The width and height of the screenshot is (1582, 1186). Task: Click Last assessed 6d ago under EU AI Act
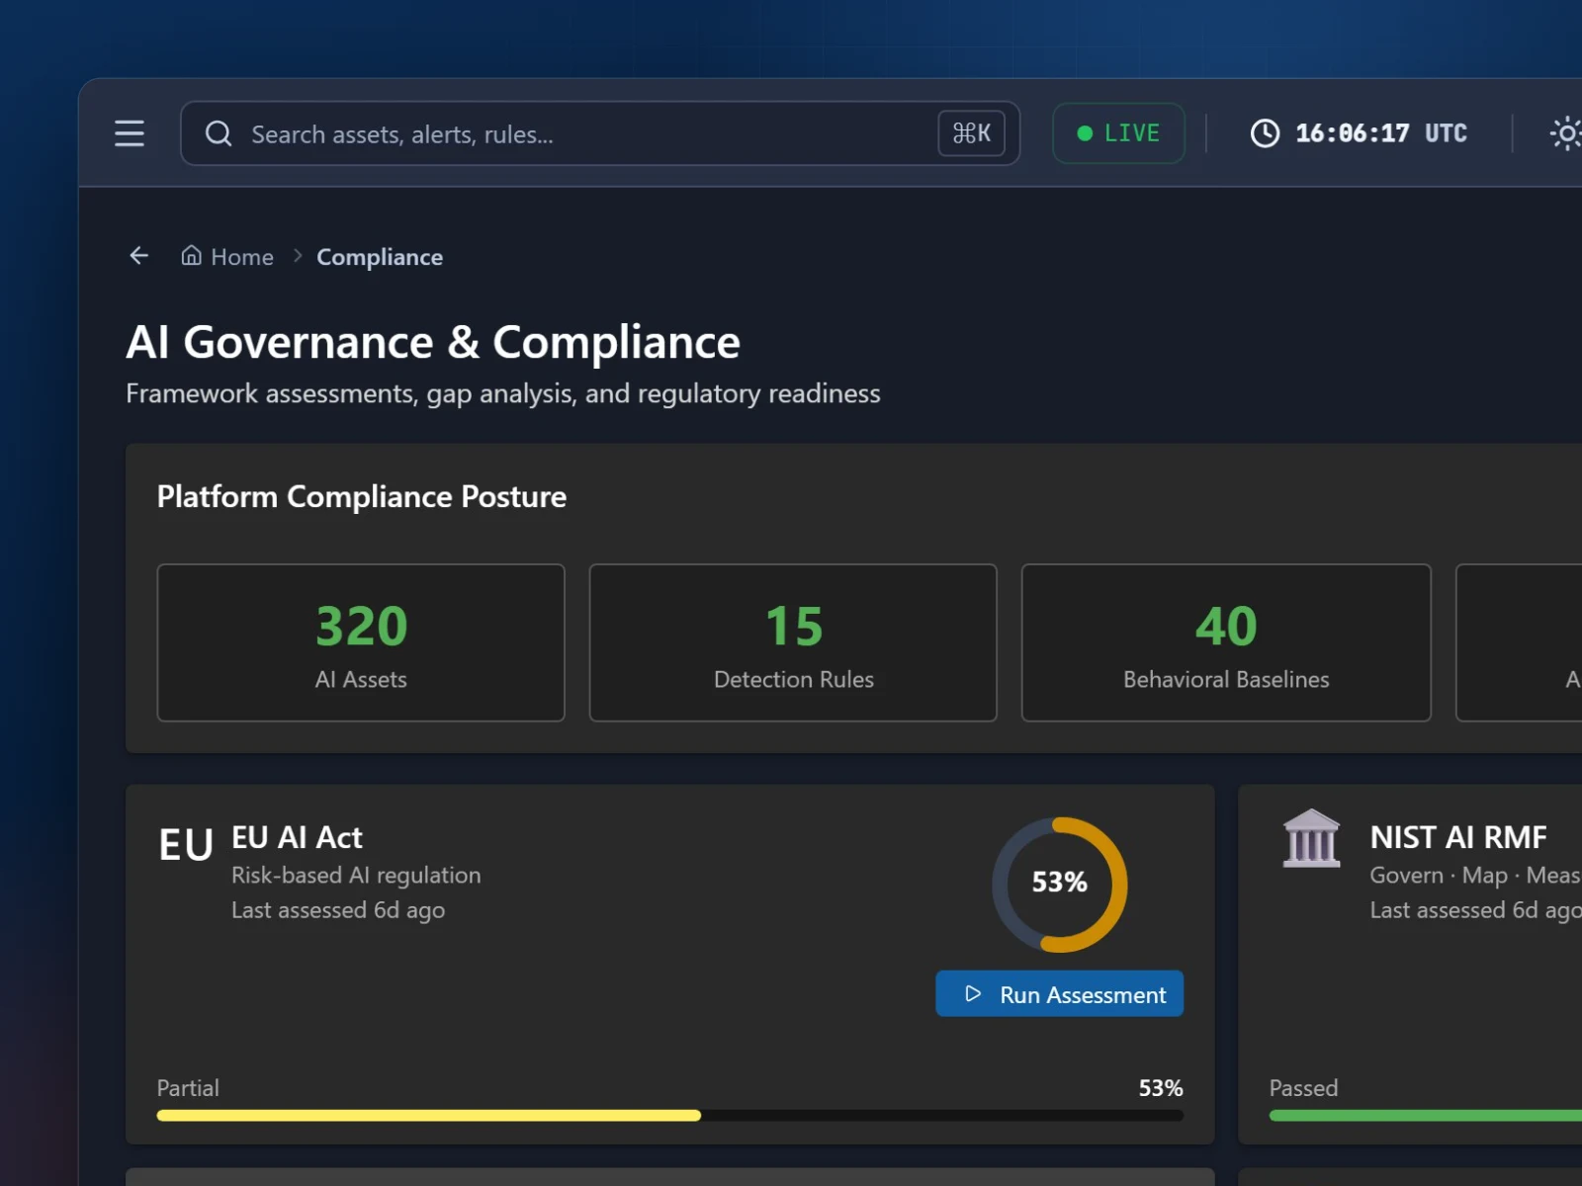tap(338, 910)
